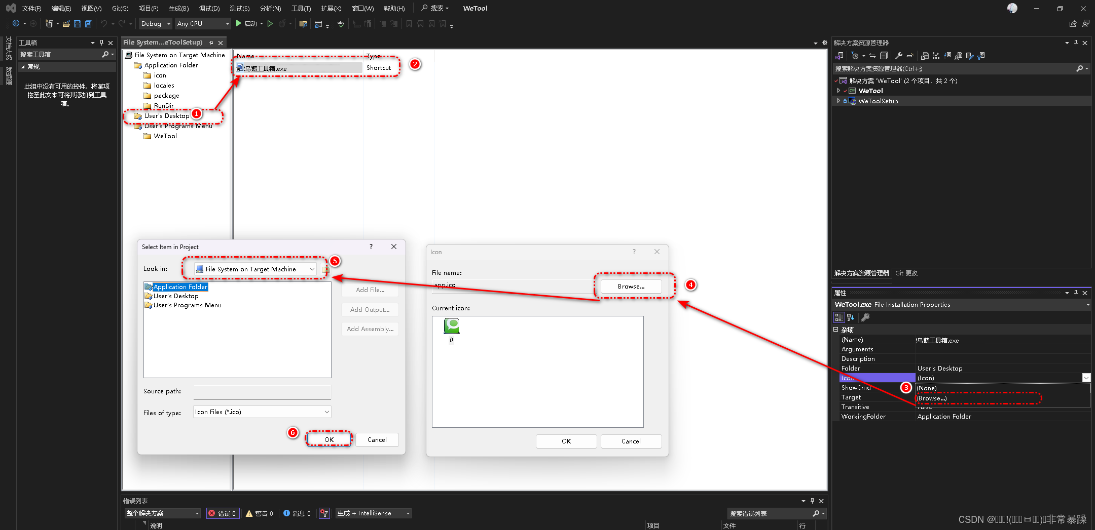The image size is (1095, 530).
Task: Click the Collapse All icon in Solution Explorer
Action: pos(884,56)
